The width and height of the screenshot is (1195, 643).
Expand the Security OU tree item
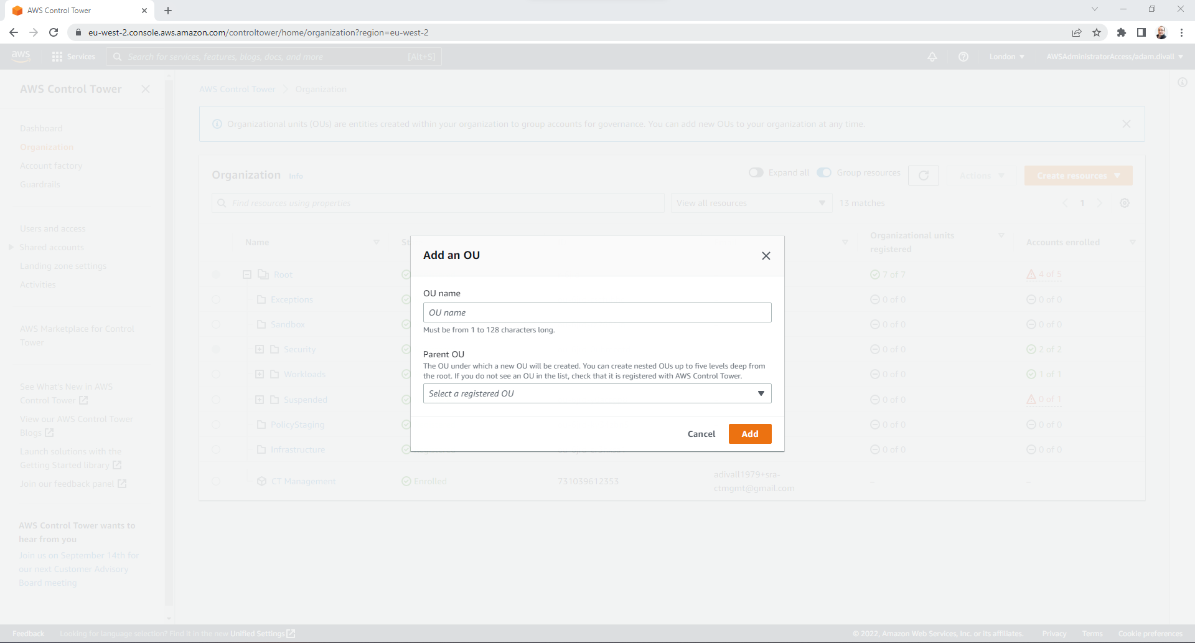click(x=261, y=349)
